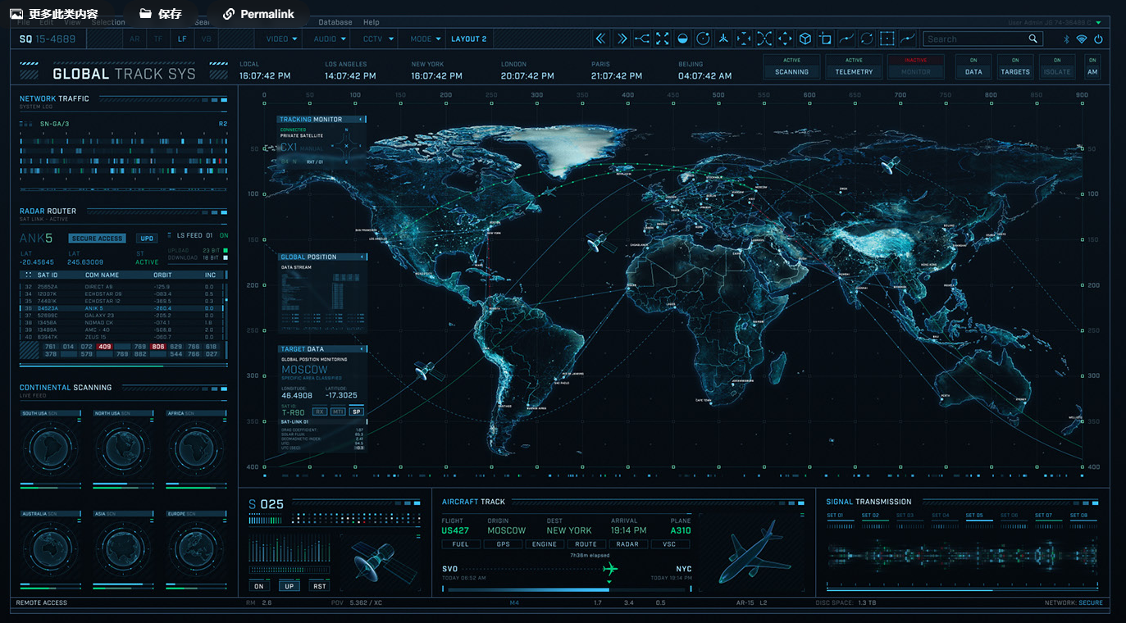This screenshot has height=623, width=1126.
Task: Select the crossing paths toolbar icon
Action: coord(764,39)
